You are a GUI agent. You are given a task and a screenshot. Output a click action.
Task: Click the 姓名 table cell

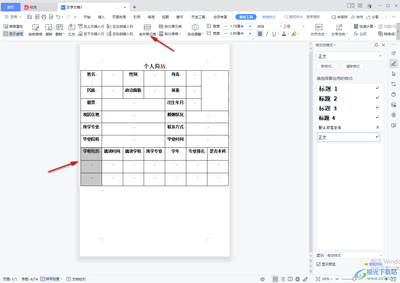tap(91, 78)
